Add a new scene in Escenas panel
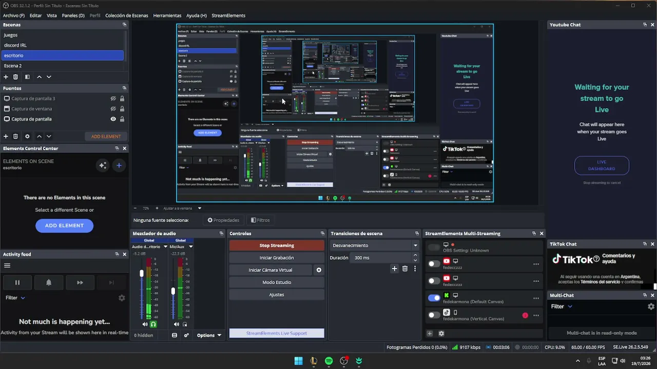 6,77
